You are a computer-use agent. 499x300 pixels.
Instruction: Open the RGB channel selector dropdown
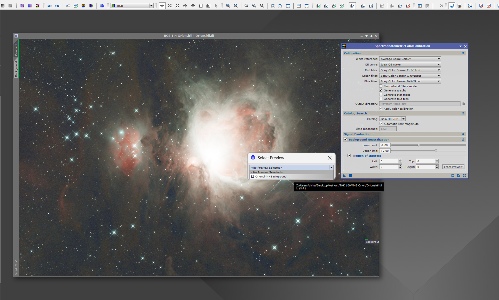tap(132, 6)
